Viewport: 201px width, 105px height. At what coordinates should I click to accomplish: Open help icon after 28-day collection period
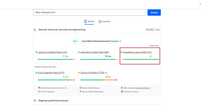66,88
